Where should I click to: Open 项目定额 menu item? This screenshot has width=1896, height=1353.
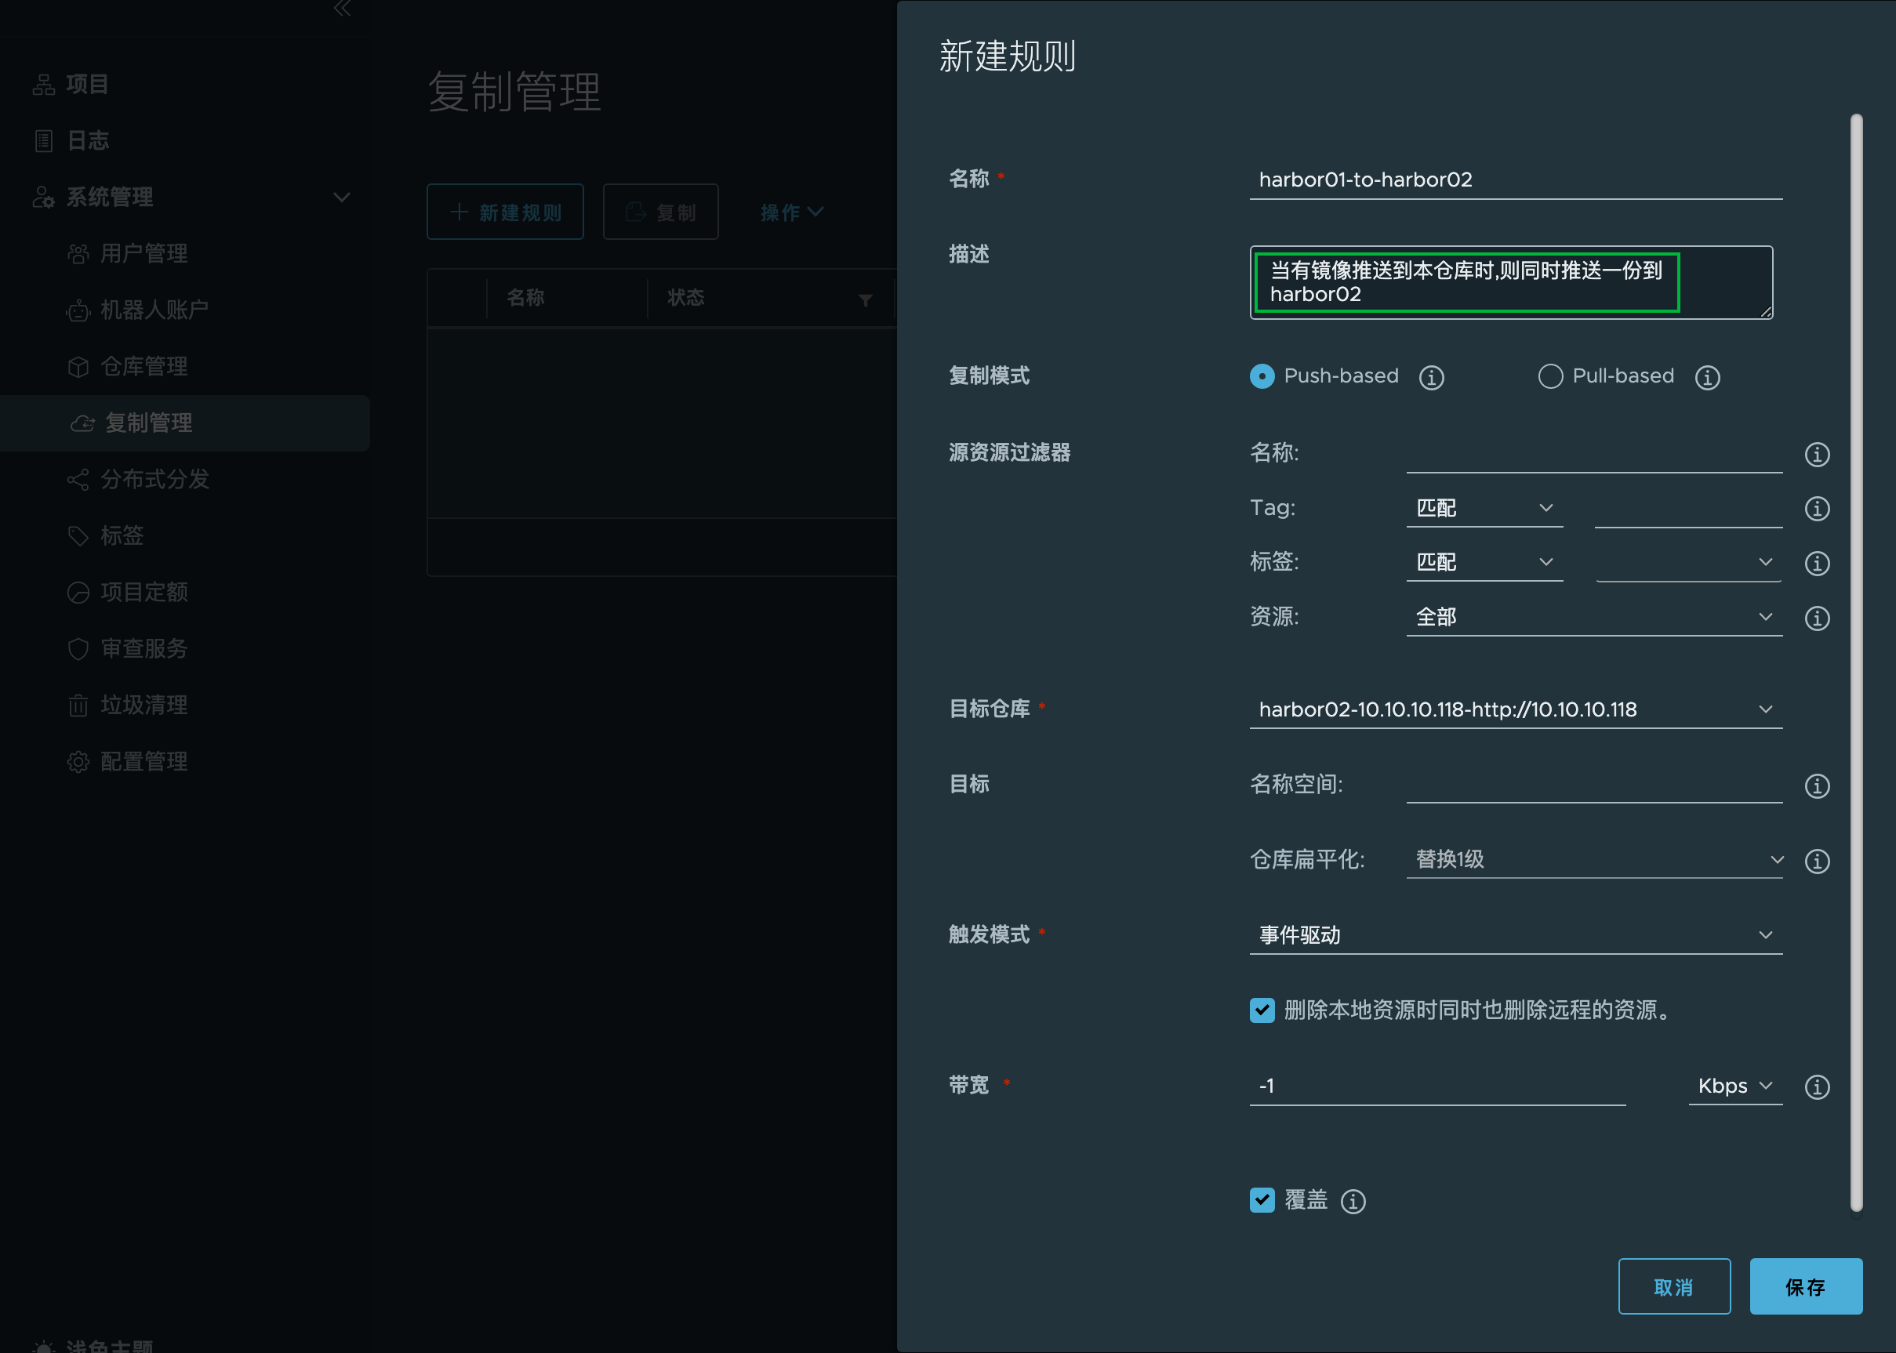(144, 593)
